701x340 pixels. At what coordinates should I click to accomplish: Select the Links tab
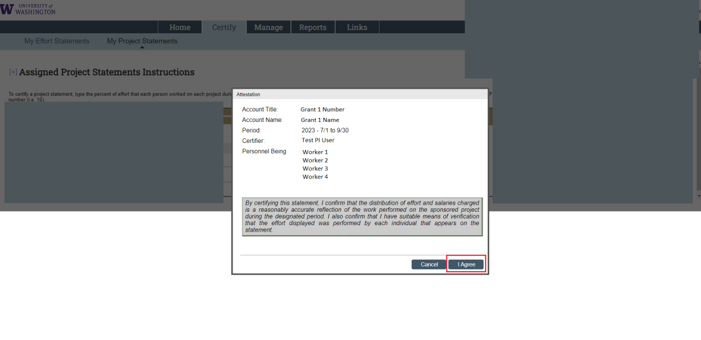coord(357,27)
